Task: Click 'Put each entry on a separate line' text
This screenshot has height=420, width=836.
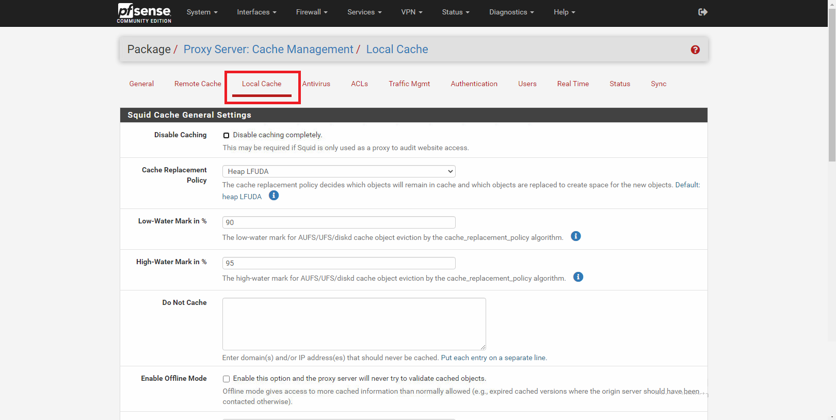Action: coord(493,358)
